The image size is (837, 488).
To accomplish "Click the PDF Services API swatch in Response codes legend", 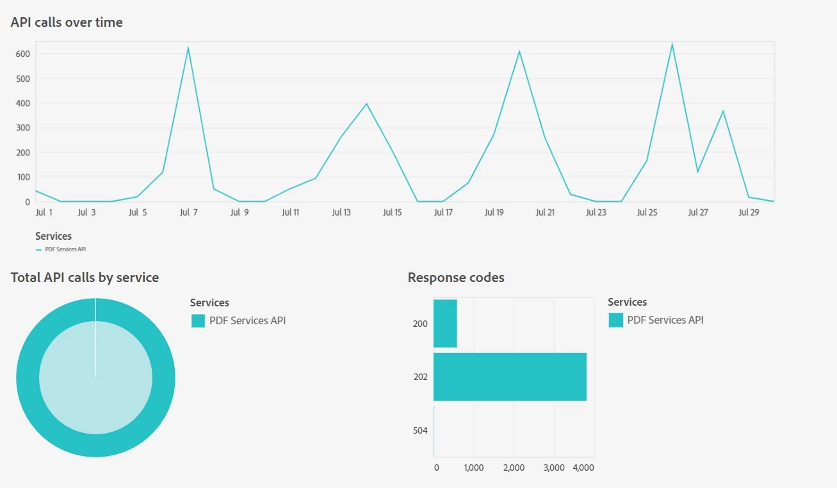I will (x=615, y=320).
